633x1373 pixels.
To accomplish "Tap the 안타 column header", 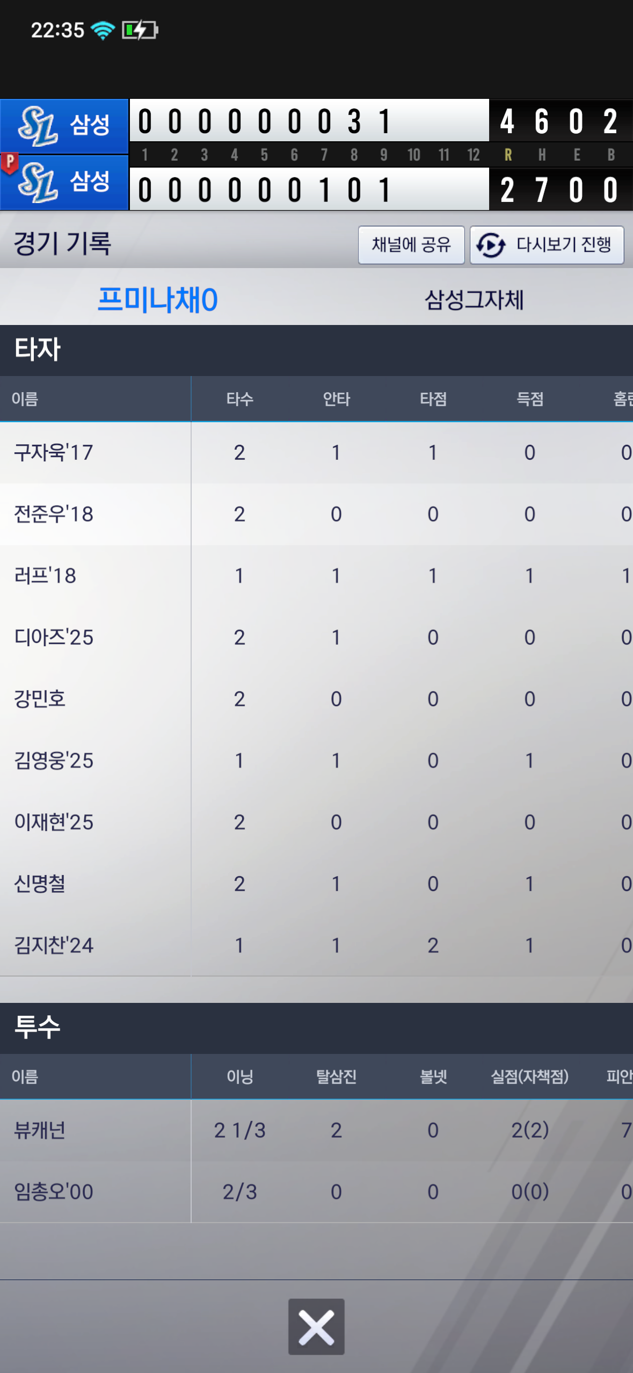I will (x=336, y=399).
